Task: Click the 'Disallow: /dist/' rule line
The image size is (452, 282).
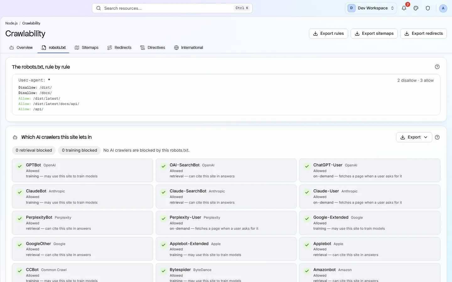Action: coord(35,88)
